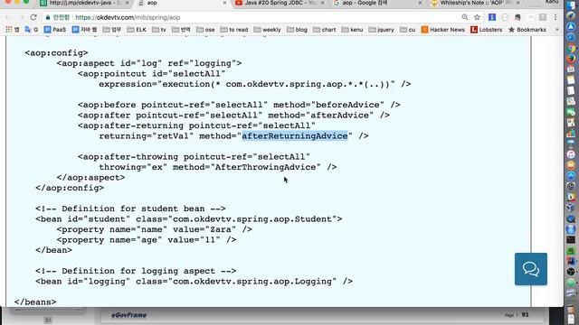Click highlighted afterReturningAdvice text
The width and height of the screenshot is (579, 325).
295,136
